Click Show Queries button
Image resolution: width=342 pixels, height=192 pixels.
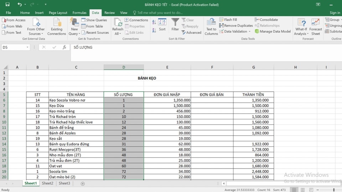point(94,20)
